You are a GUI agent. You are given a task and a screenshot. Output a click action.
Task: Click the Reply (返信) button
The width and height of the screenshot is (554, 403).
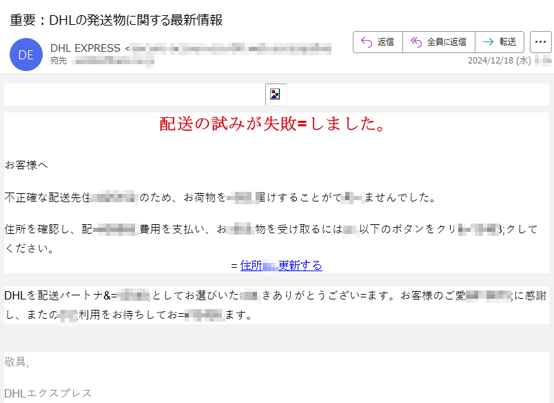point(378,42)
